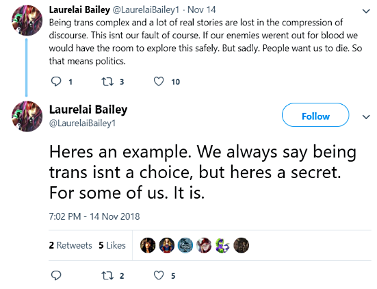
Task: Open the green and purple dragon liker avatar
Action: coord(222,245)
